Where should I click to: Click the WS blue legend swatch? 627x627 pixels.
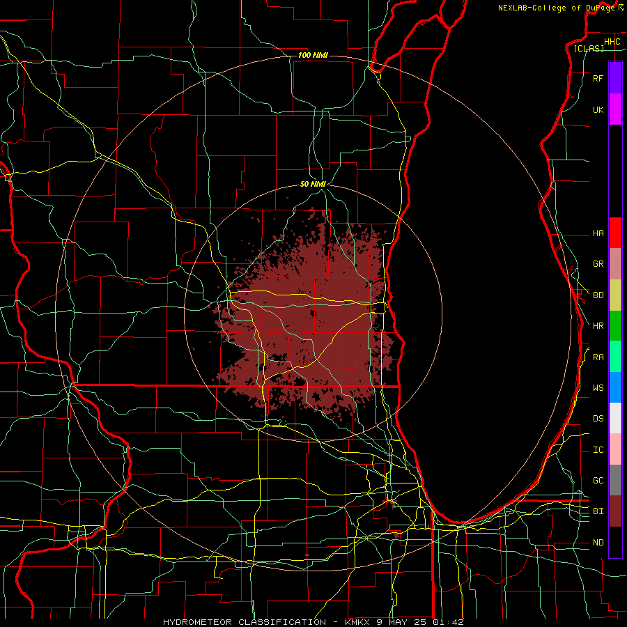tap(615, 387)
